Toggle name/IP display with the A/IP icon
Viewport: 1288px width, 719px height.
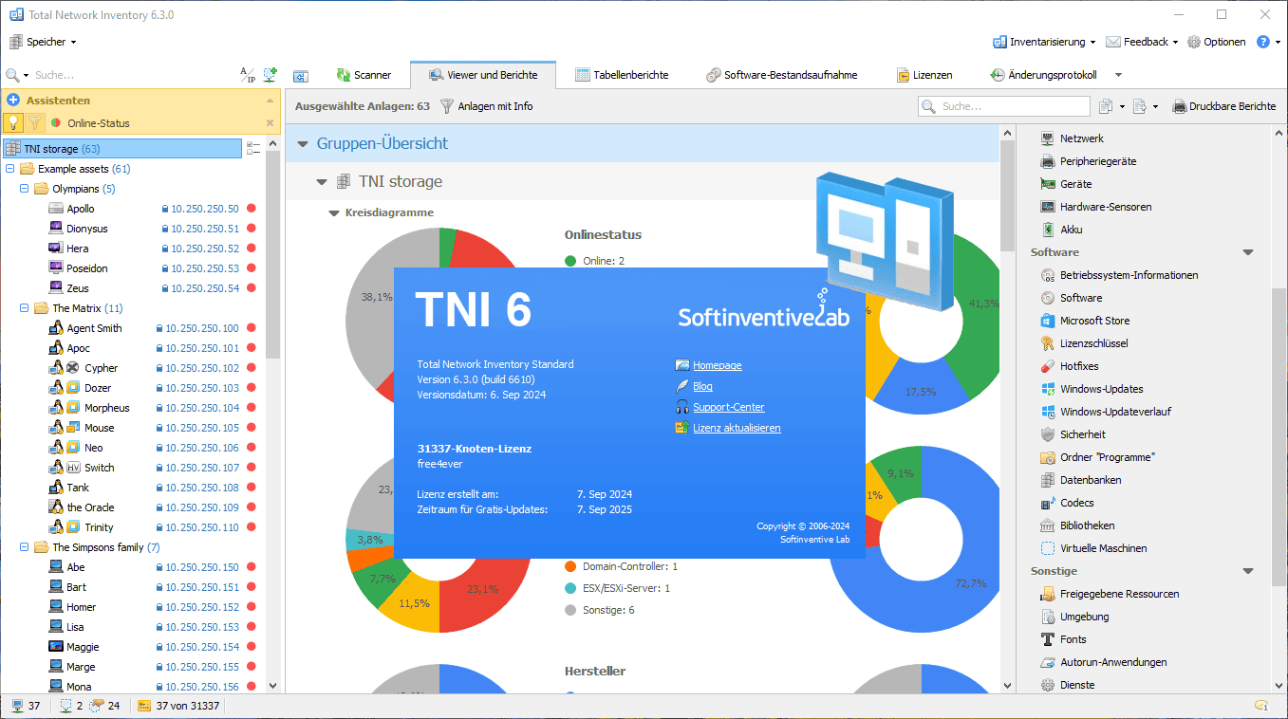pyautogui.click(x=247, y=75)
